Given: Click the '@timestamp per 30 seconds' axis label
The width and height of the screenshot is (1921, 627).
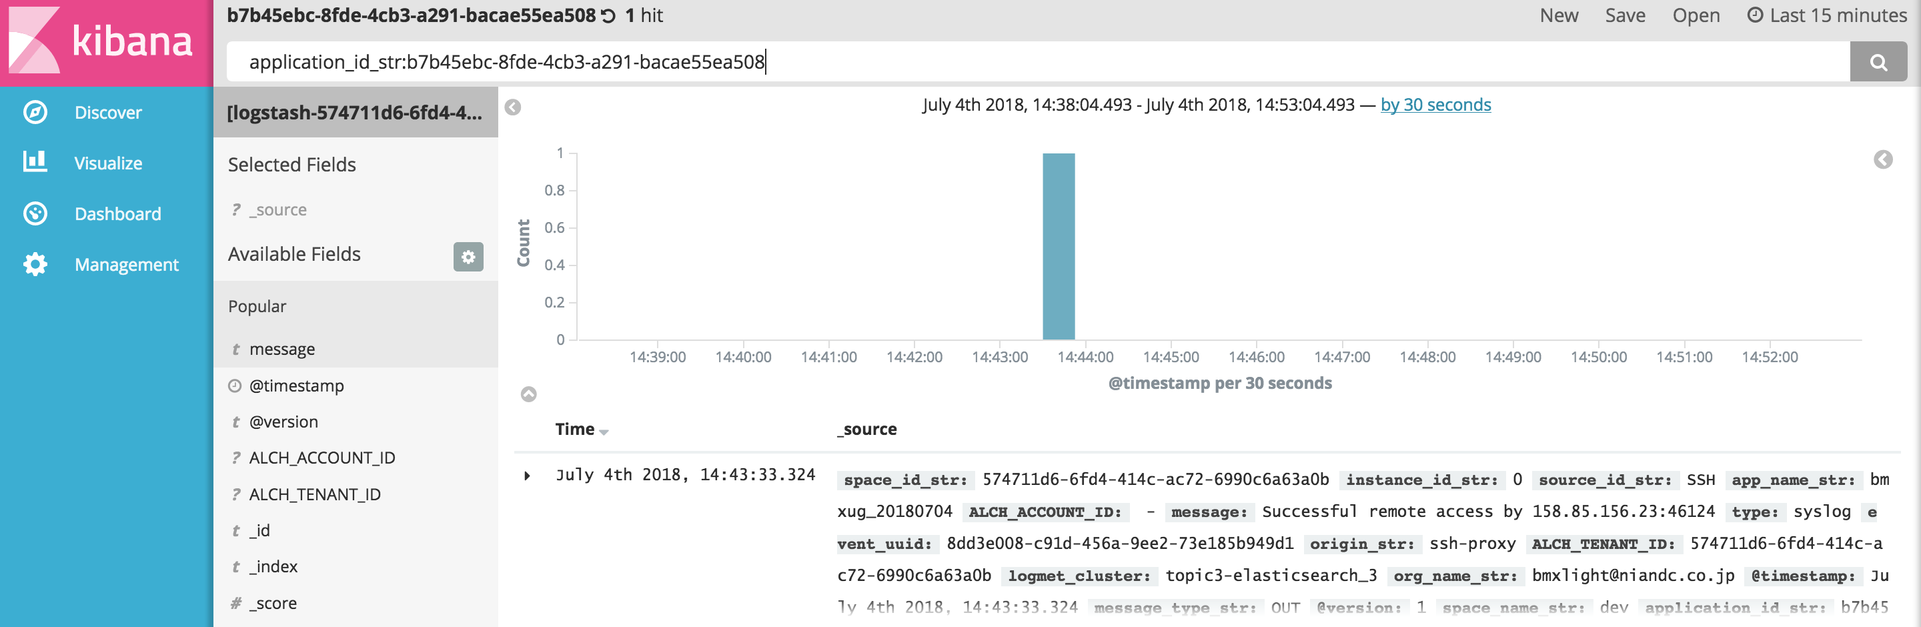Looking at the screenshot, I should pyautogui.click(x=1220, y=384).
